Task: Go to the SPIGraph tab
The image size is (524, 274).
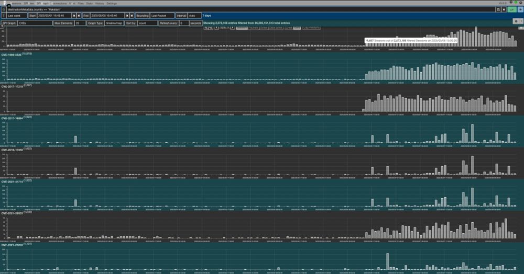Action: (x=42, y=3)
